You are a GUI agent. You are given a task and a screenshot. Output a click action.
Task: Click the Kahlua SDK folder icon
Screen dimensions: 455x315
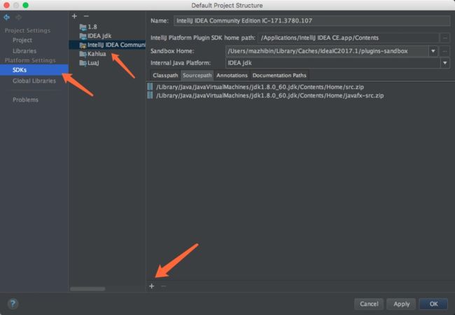tap(83, 54)
